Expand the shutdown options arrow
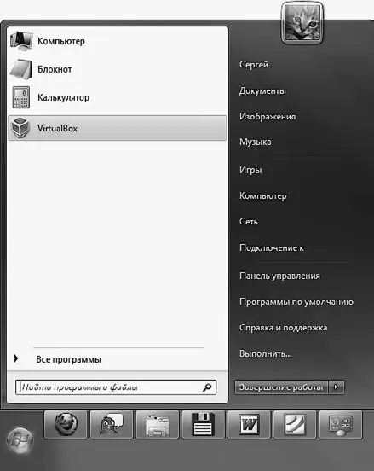 tap(337, 387)
